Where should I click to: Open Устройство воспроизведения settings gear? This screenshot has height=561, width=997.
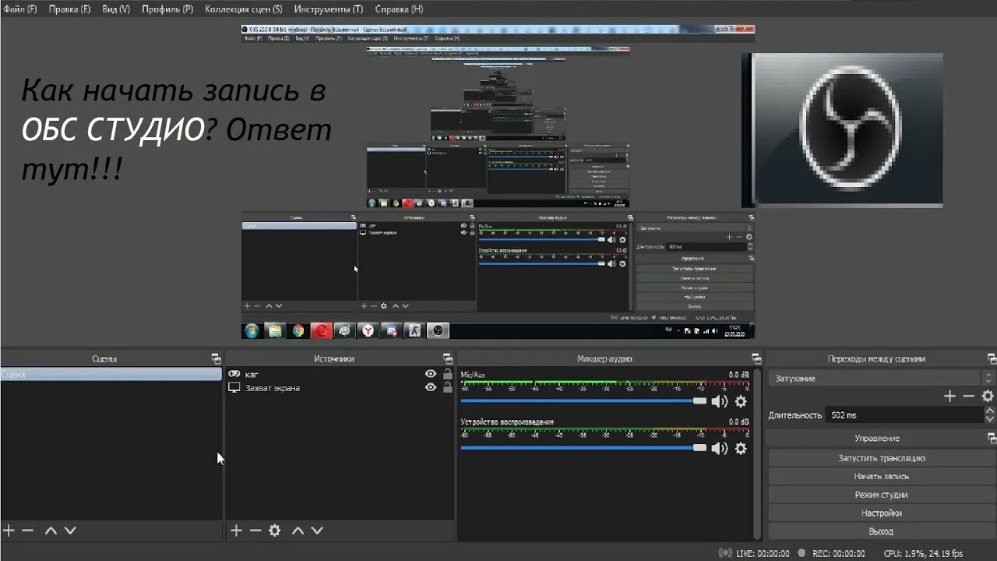(x=741, y=448)
